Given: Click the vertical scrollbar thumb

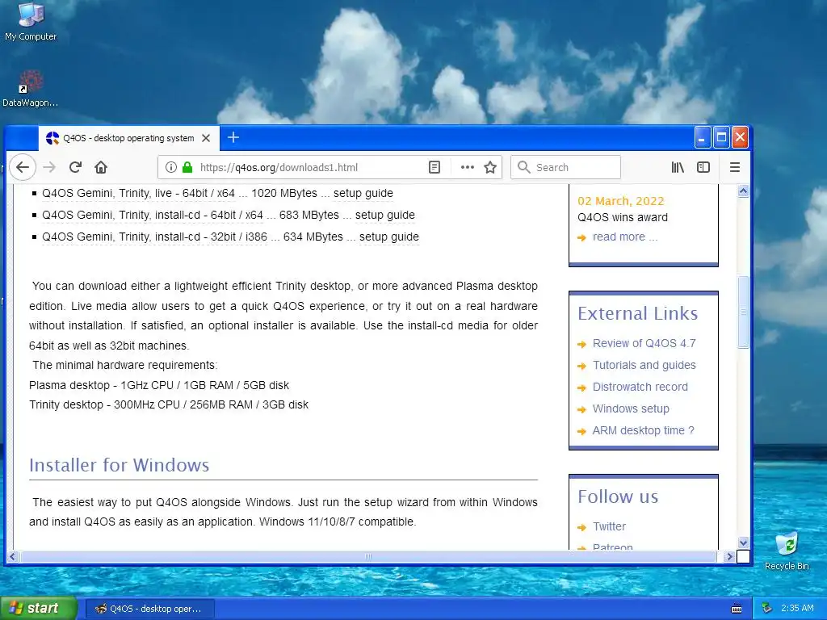Looking at the screenshot, I should pyautogui.click(x=743, y=312).
